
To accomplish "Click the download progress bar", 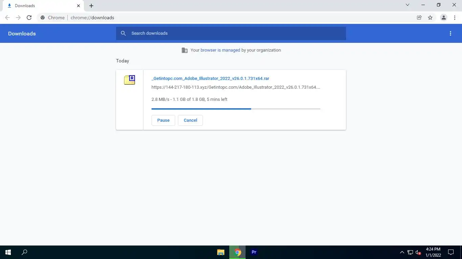I will tap(236, 109).
